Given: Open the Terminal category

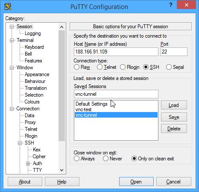Looking at the screenshot, I should (25, 40).
